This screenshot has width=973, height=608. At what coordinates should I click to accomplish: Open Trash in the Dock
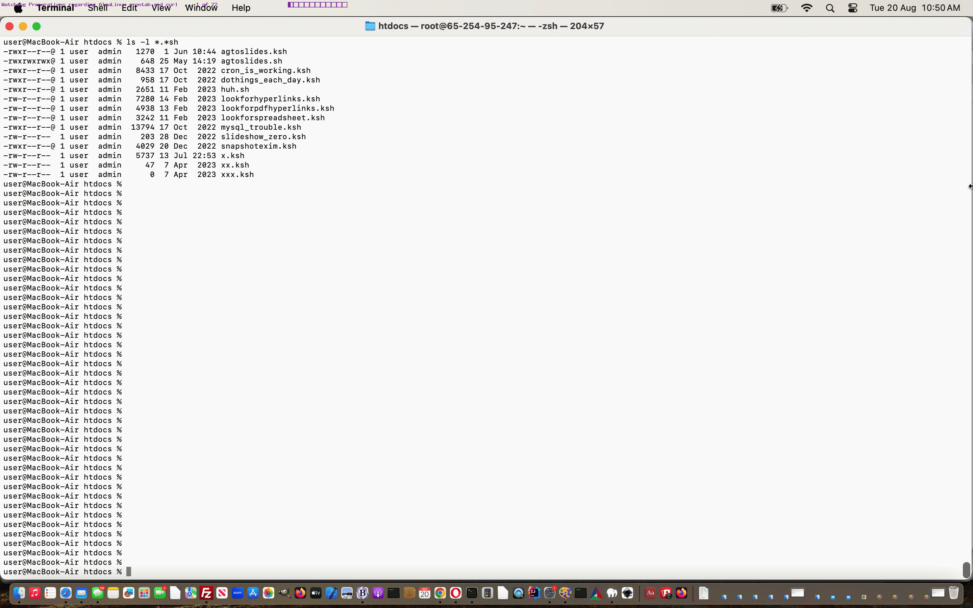[954, 593]
